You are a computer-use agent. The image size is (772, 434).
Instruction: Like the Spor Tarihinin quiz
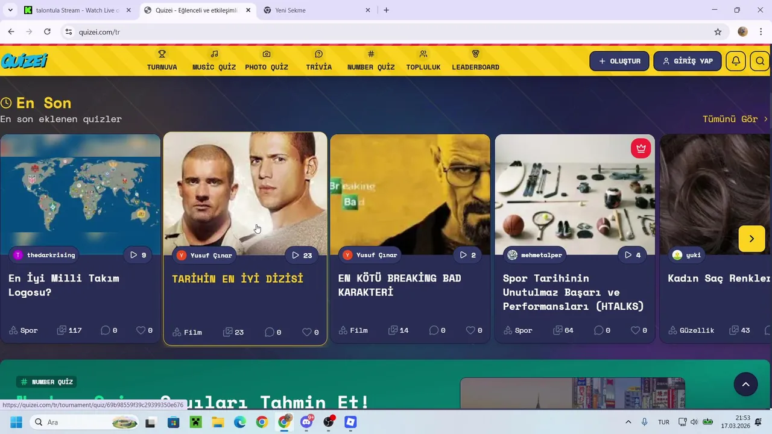pyautogui.click(x=639, y=330)
